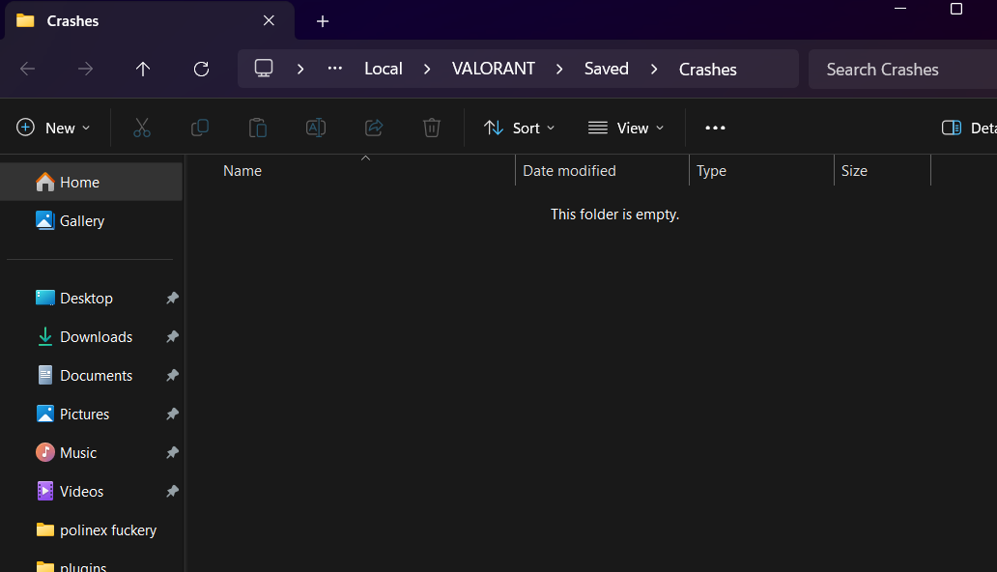Open the See more three-dots menu
This screenshot has height=572, width=997.
click(x=715, y=128)
